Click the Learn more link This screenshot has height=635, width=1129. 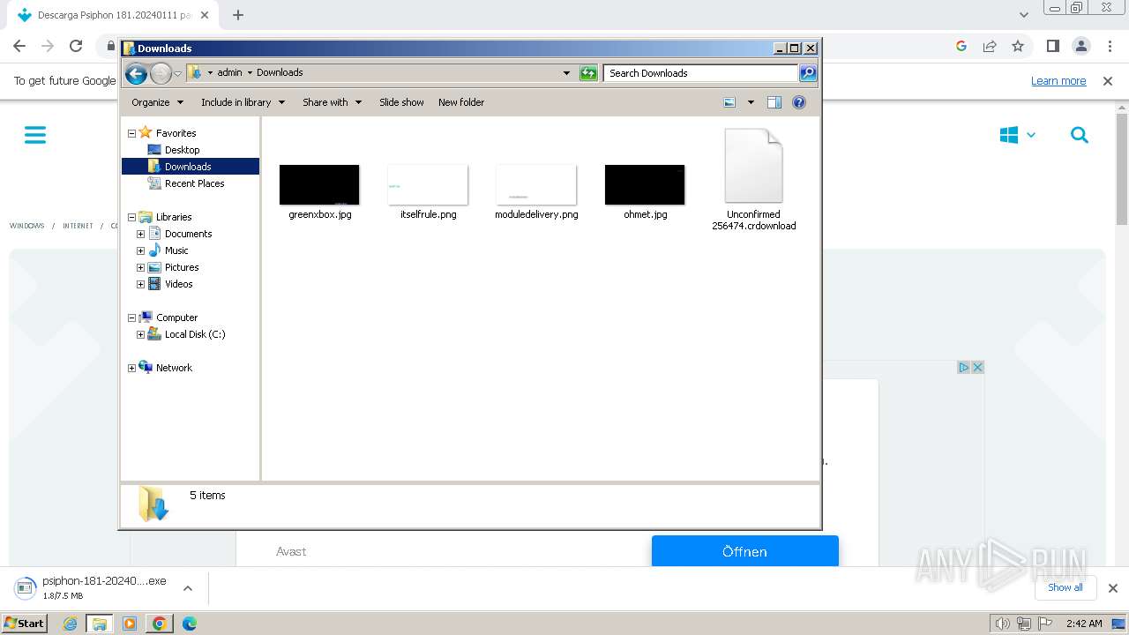pyautogui.click(x=1058, y=81)
